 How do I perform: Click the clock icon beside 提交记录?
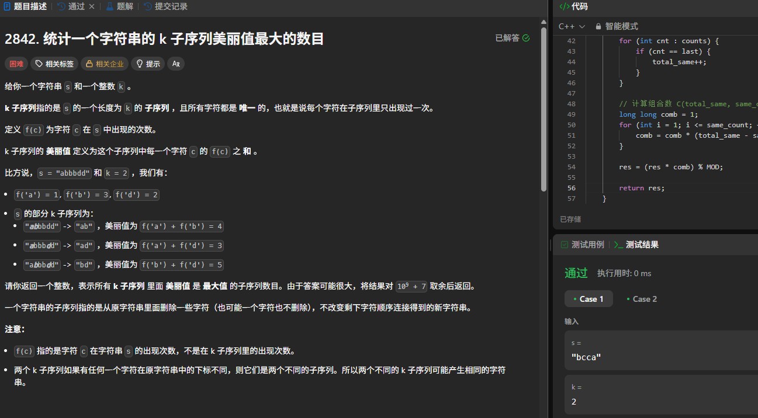pos(148,6)
